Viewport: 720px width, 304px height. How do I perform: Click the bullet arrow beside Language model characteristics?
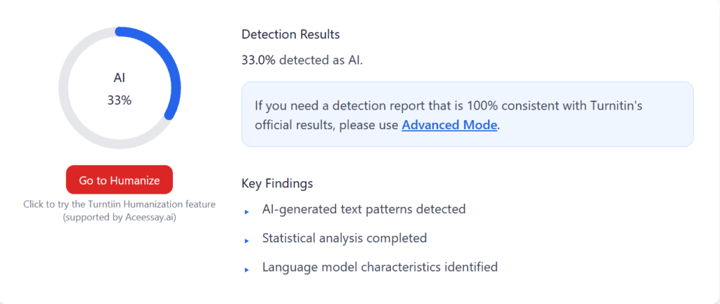tap(247, 270)
